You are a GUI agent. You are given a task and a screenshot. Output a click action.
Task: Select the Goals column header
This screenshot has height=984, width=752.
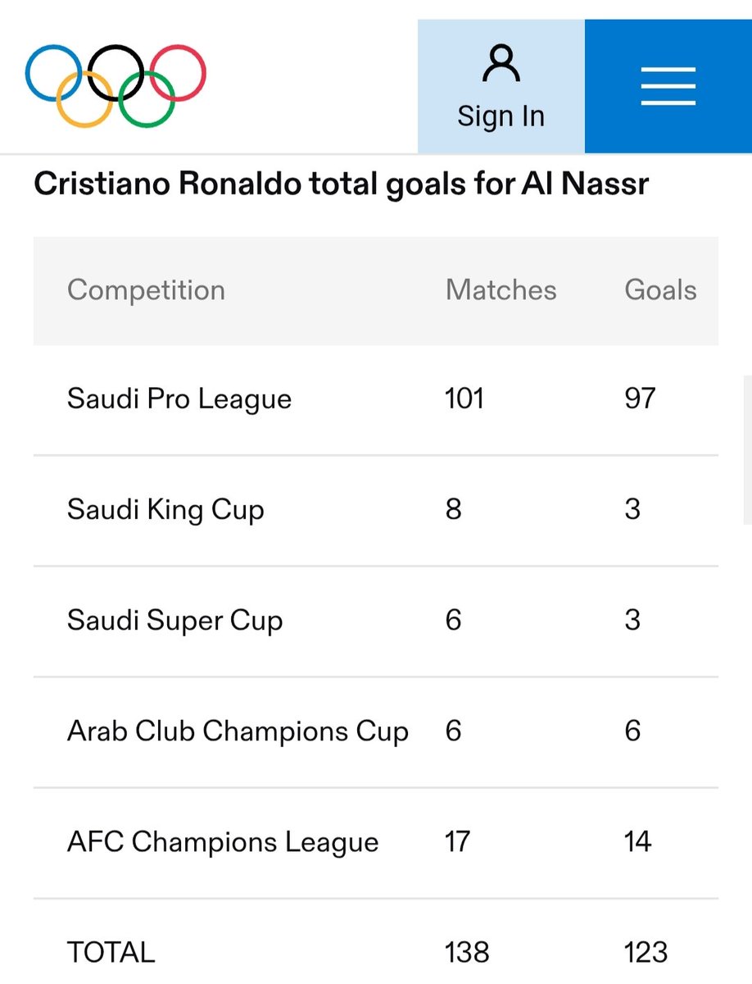[x=660, y=290]
